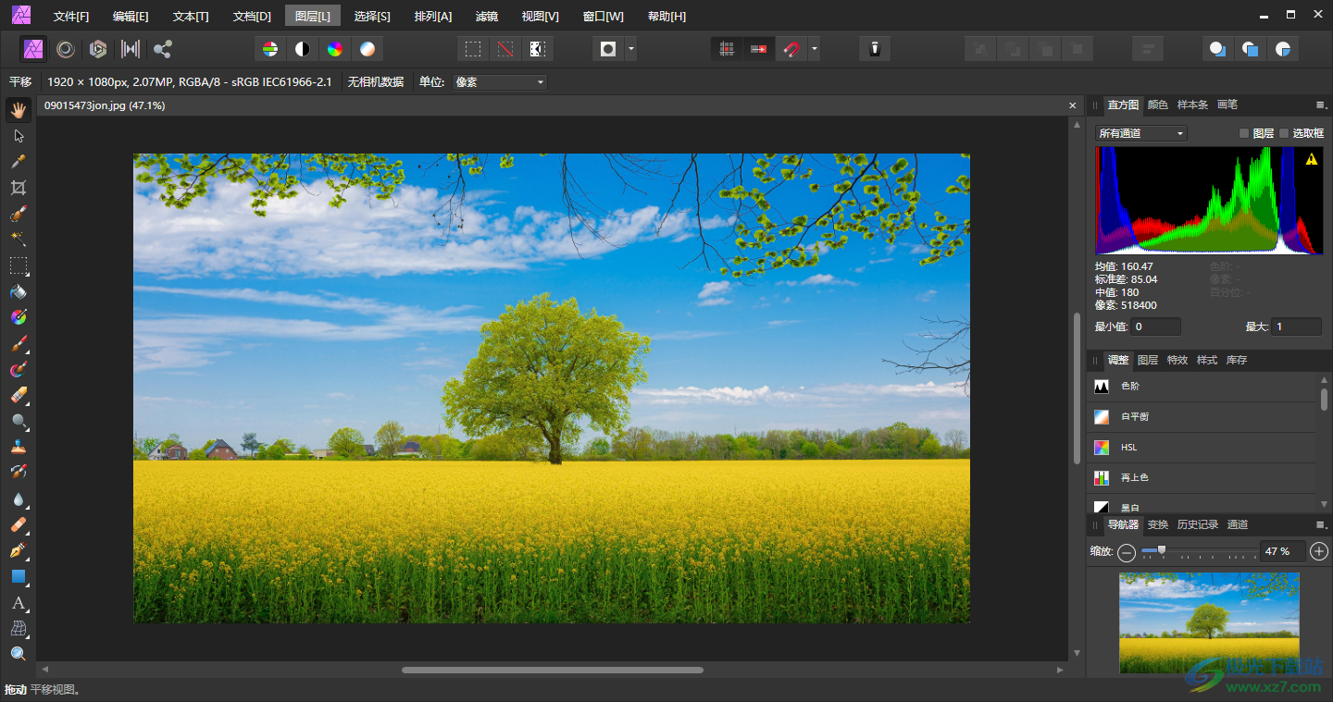Choose the 白平衡 adjustment
1333x702 pixels.
click(x=1135, y=417)
